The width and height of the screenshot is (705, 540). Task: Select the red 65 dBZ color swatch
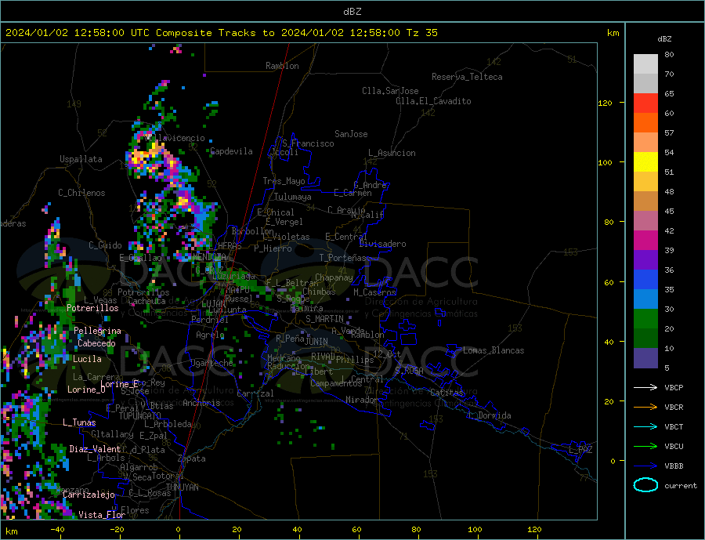(645, 103)
